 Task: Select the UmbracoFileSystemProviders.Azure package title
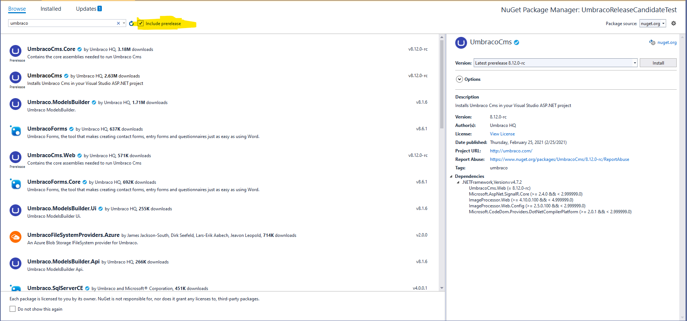click(x=73, y=235)
